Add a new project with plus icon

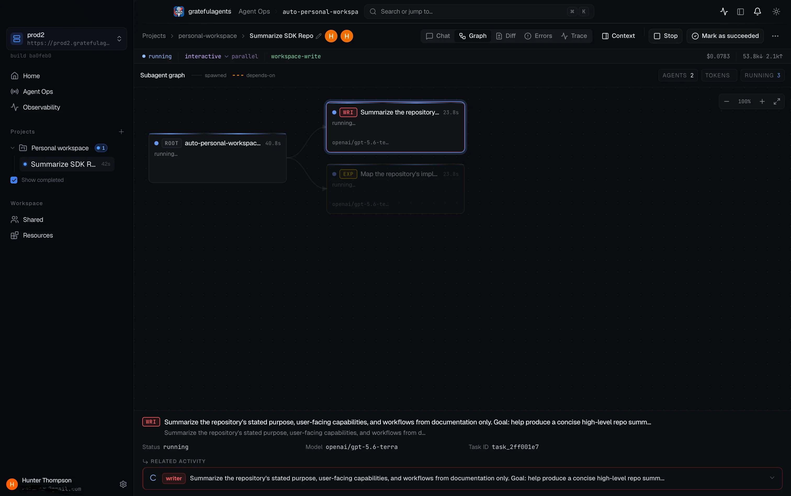[121, 131]
